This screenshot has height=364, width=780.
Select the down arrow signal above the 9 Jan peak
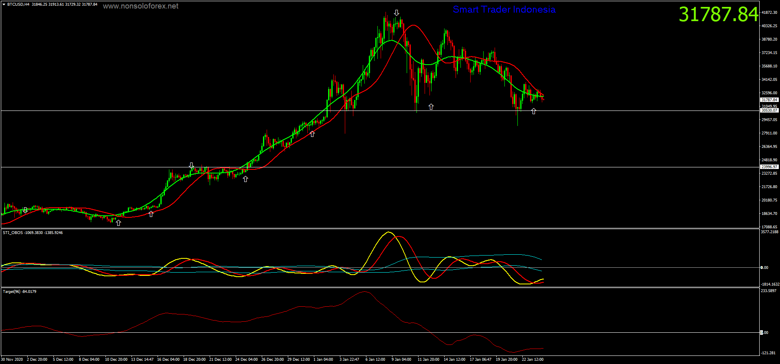397,13
